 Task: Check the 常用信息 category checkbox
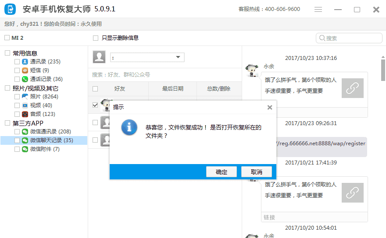[x=7, y=53]
